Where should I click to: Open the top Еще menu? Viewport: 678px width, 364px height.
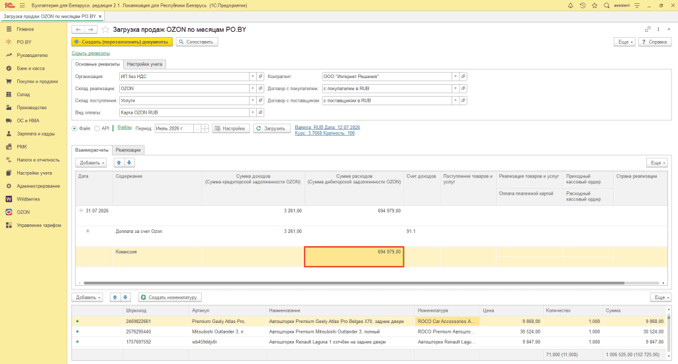[624, 42]
